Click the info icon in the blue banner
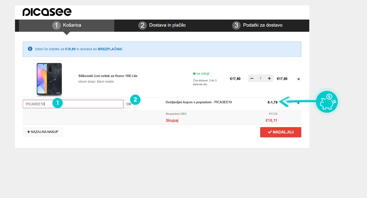367x198 pixels. [30, 49]
